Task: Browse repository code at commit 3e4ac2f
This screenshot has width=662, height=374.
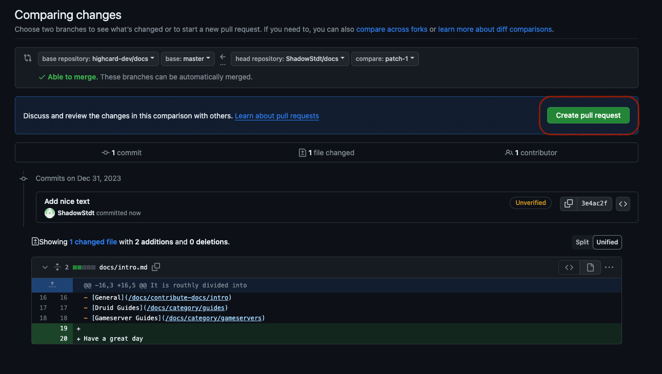Action: [x=623, y=203]
